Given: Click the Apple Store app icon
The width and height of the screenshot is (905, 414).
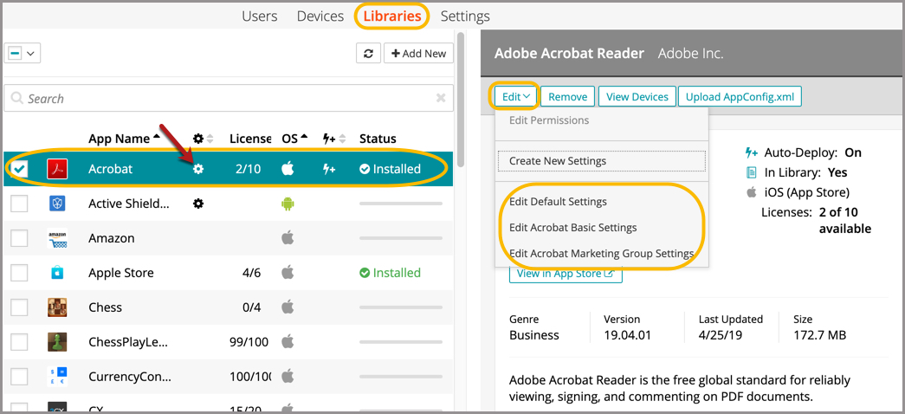Looking at the screenshot, I should point(57,273).
